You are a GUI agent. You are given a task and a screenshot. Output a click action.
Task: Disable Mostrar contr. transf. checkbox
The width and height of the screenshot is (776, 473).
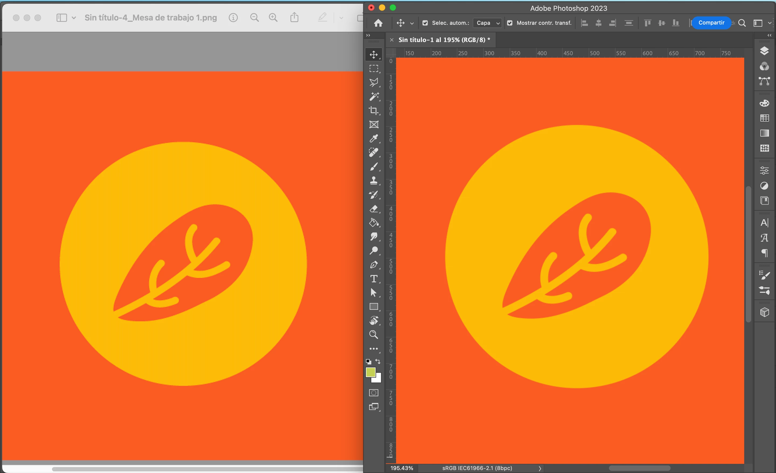pos(510,23)
